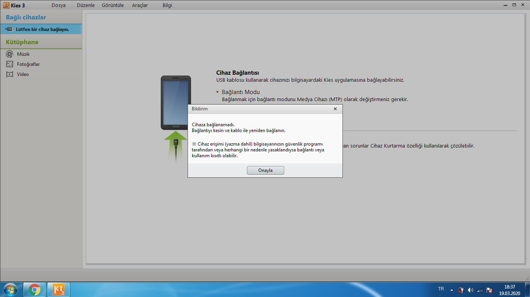Click the USB connector icon in sidebar

[x=10, y=29]
